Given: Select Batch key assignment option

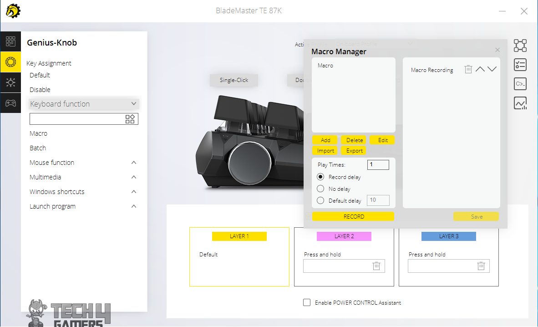Looking at the screenshot, I should [38, 148].
